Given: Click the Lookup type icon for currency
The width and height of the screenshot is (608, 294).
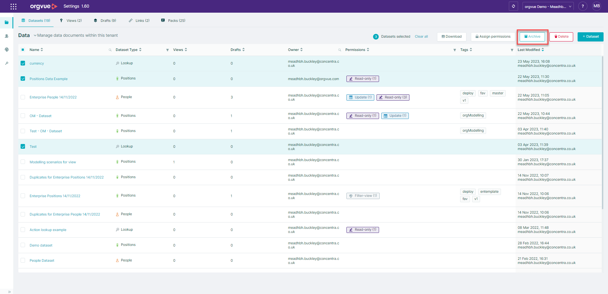Looking at the screenshot, I should [117, 63].
